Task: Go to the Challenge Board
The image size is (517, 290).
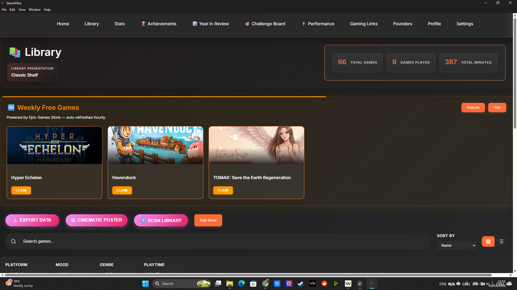Action: pyautogui.click(x=265, y=24)
